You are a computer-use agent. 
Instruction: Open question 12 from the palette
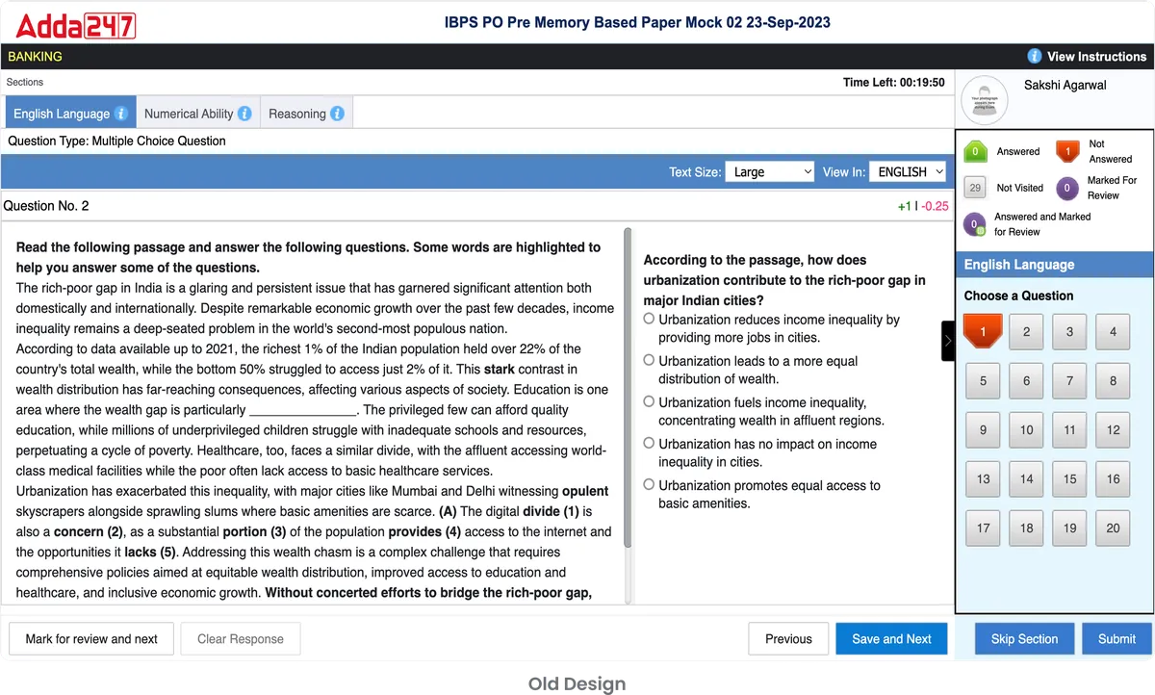[x=1113, y=429]
